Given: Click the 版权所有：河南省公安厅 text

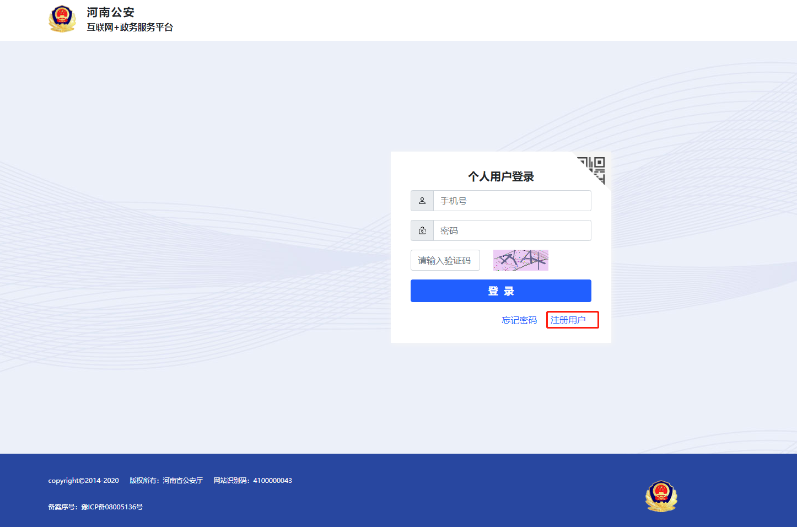Looking at the screenshot, I should tap(166, 481).
